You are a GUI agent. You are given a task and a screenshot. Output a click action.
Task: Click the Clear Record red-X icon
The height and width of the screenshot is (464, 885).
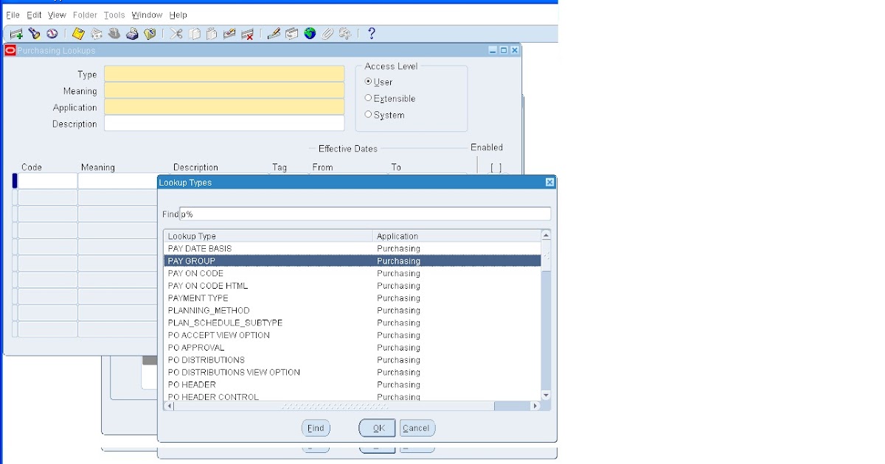[247, 33]
